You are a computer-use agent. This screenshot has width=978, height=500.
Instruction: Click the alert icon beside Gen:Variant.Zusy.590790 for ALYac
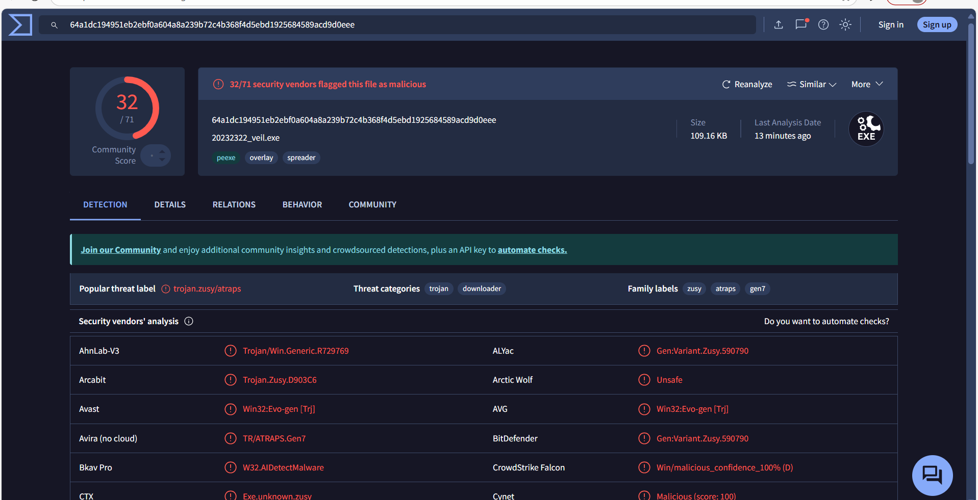click(x=644, y=351)
